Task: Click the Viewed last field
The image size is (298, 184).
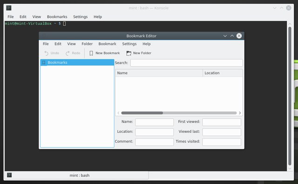Action: 222,132
